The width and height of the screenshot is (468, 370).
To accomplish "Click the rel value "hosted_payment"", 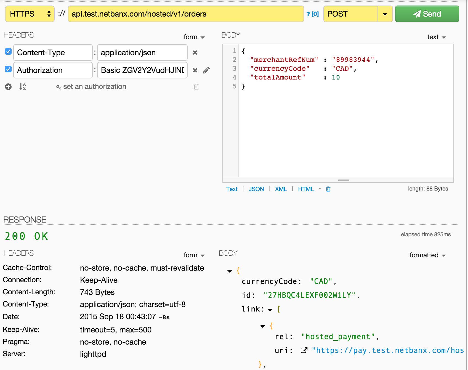I will click(338, 337).
